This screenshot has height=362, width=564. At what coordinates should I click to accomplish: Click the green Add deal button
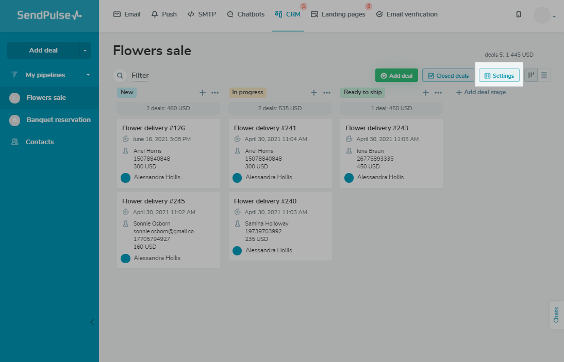(396, 76)
